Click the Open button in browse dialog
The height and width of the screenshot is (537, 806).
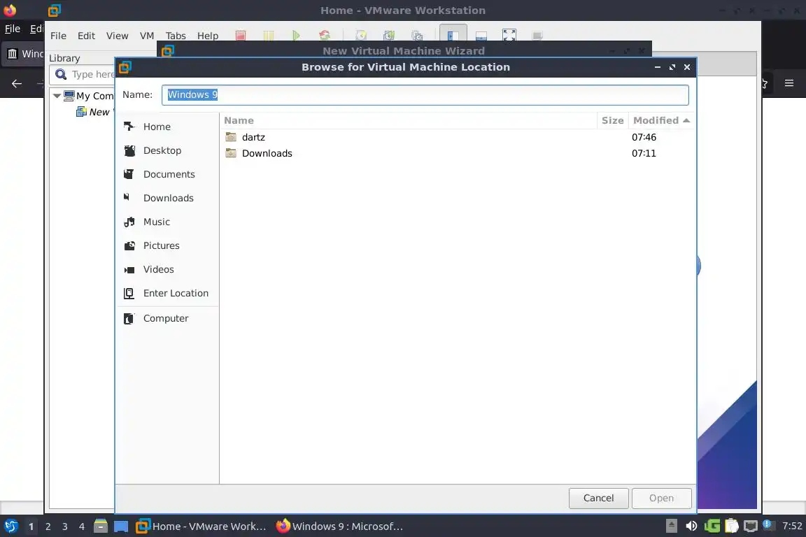click(661, 498)
